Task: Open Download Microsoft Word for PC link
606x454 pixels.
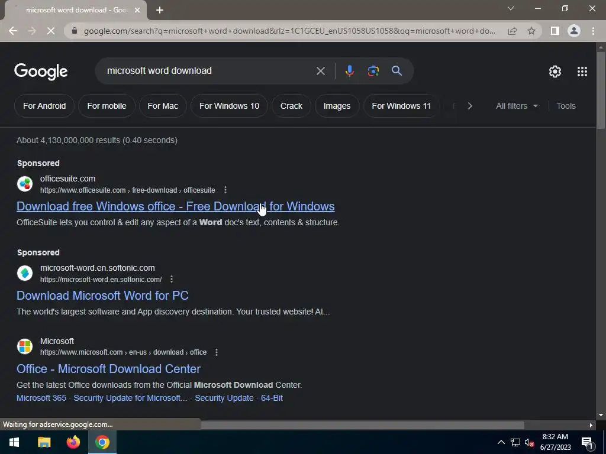Action: coord(102,296)
